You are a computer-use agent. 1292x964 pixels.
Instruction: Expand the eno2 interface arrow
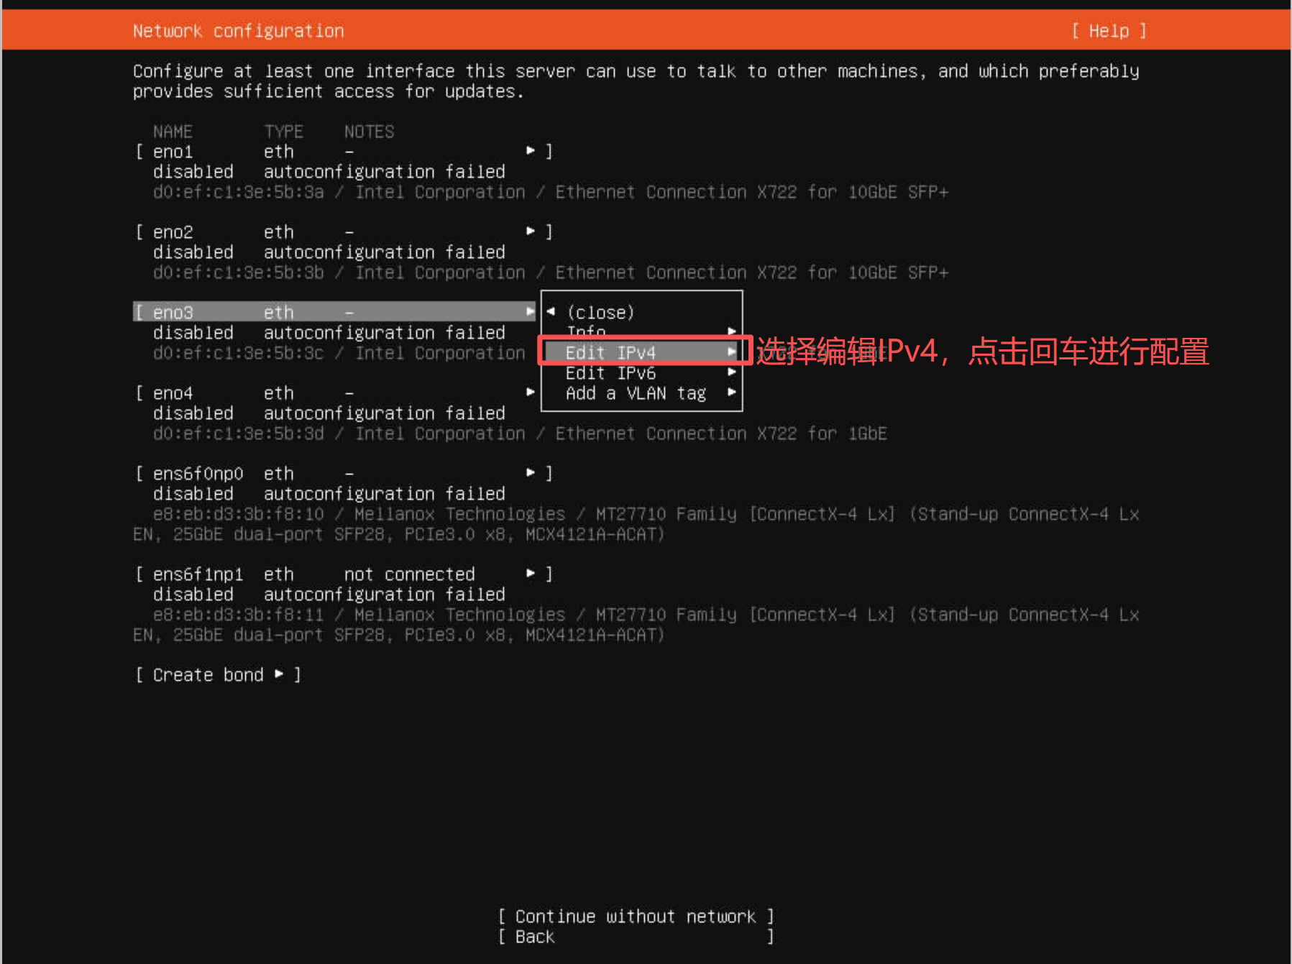[x=531, y=231]
